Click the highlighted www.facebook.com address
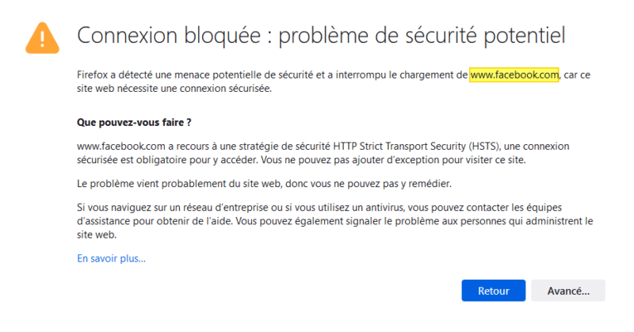Image resolution: width=634 pixels, height=332 pixels. 514,75
